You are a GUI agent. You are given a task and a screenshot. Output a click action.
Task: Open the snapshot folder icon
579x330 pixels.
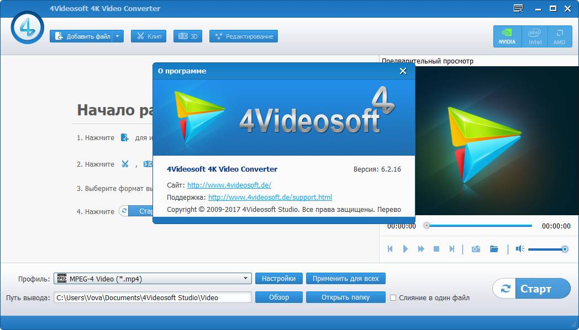494,249
